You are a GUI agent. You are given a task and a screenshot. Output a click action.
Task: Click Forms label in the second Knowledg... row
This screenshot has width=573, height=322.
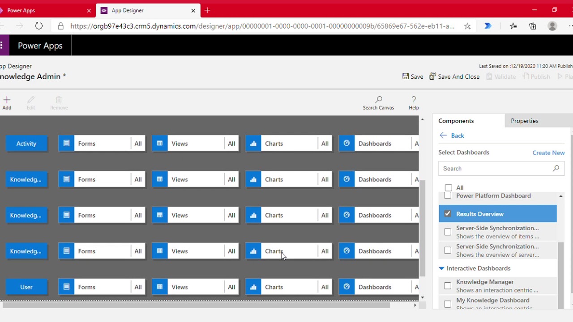click(86, 215)
